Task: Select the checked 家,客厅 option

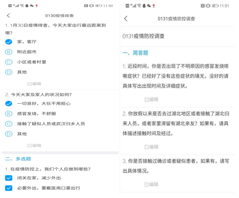Action: pyautogui.click(x=9, y=42)
